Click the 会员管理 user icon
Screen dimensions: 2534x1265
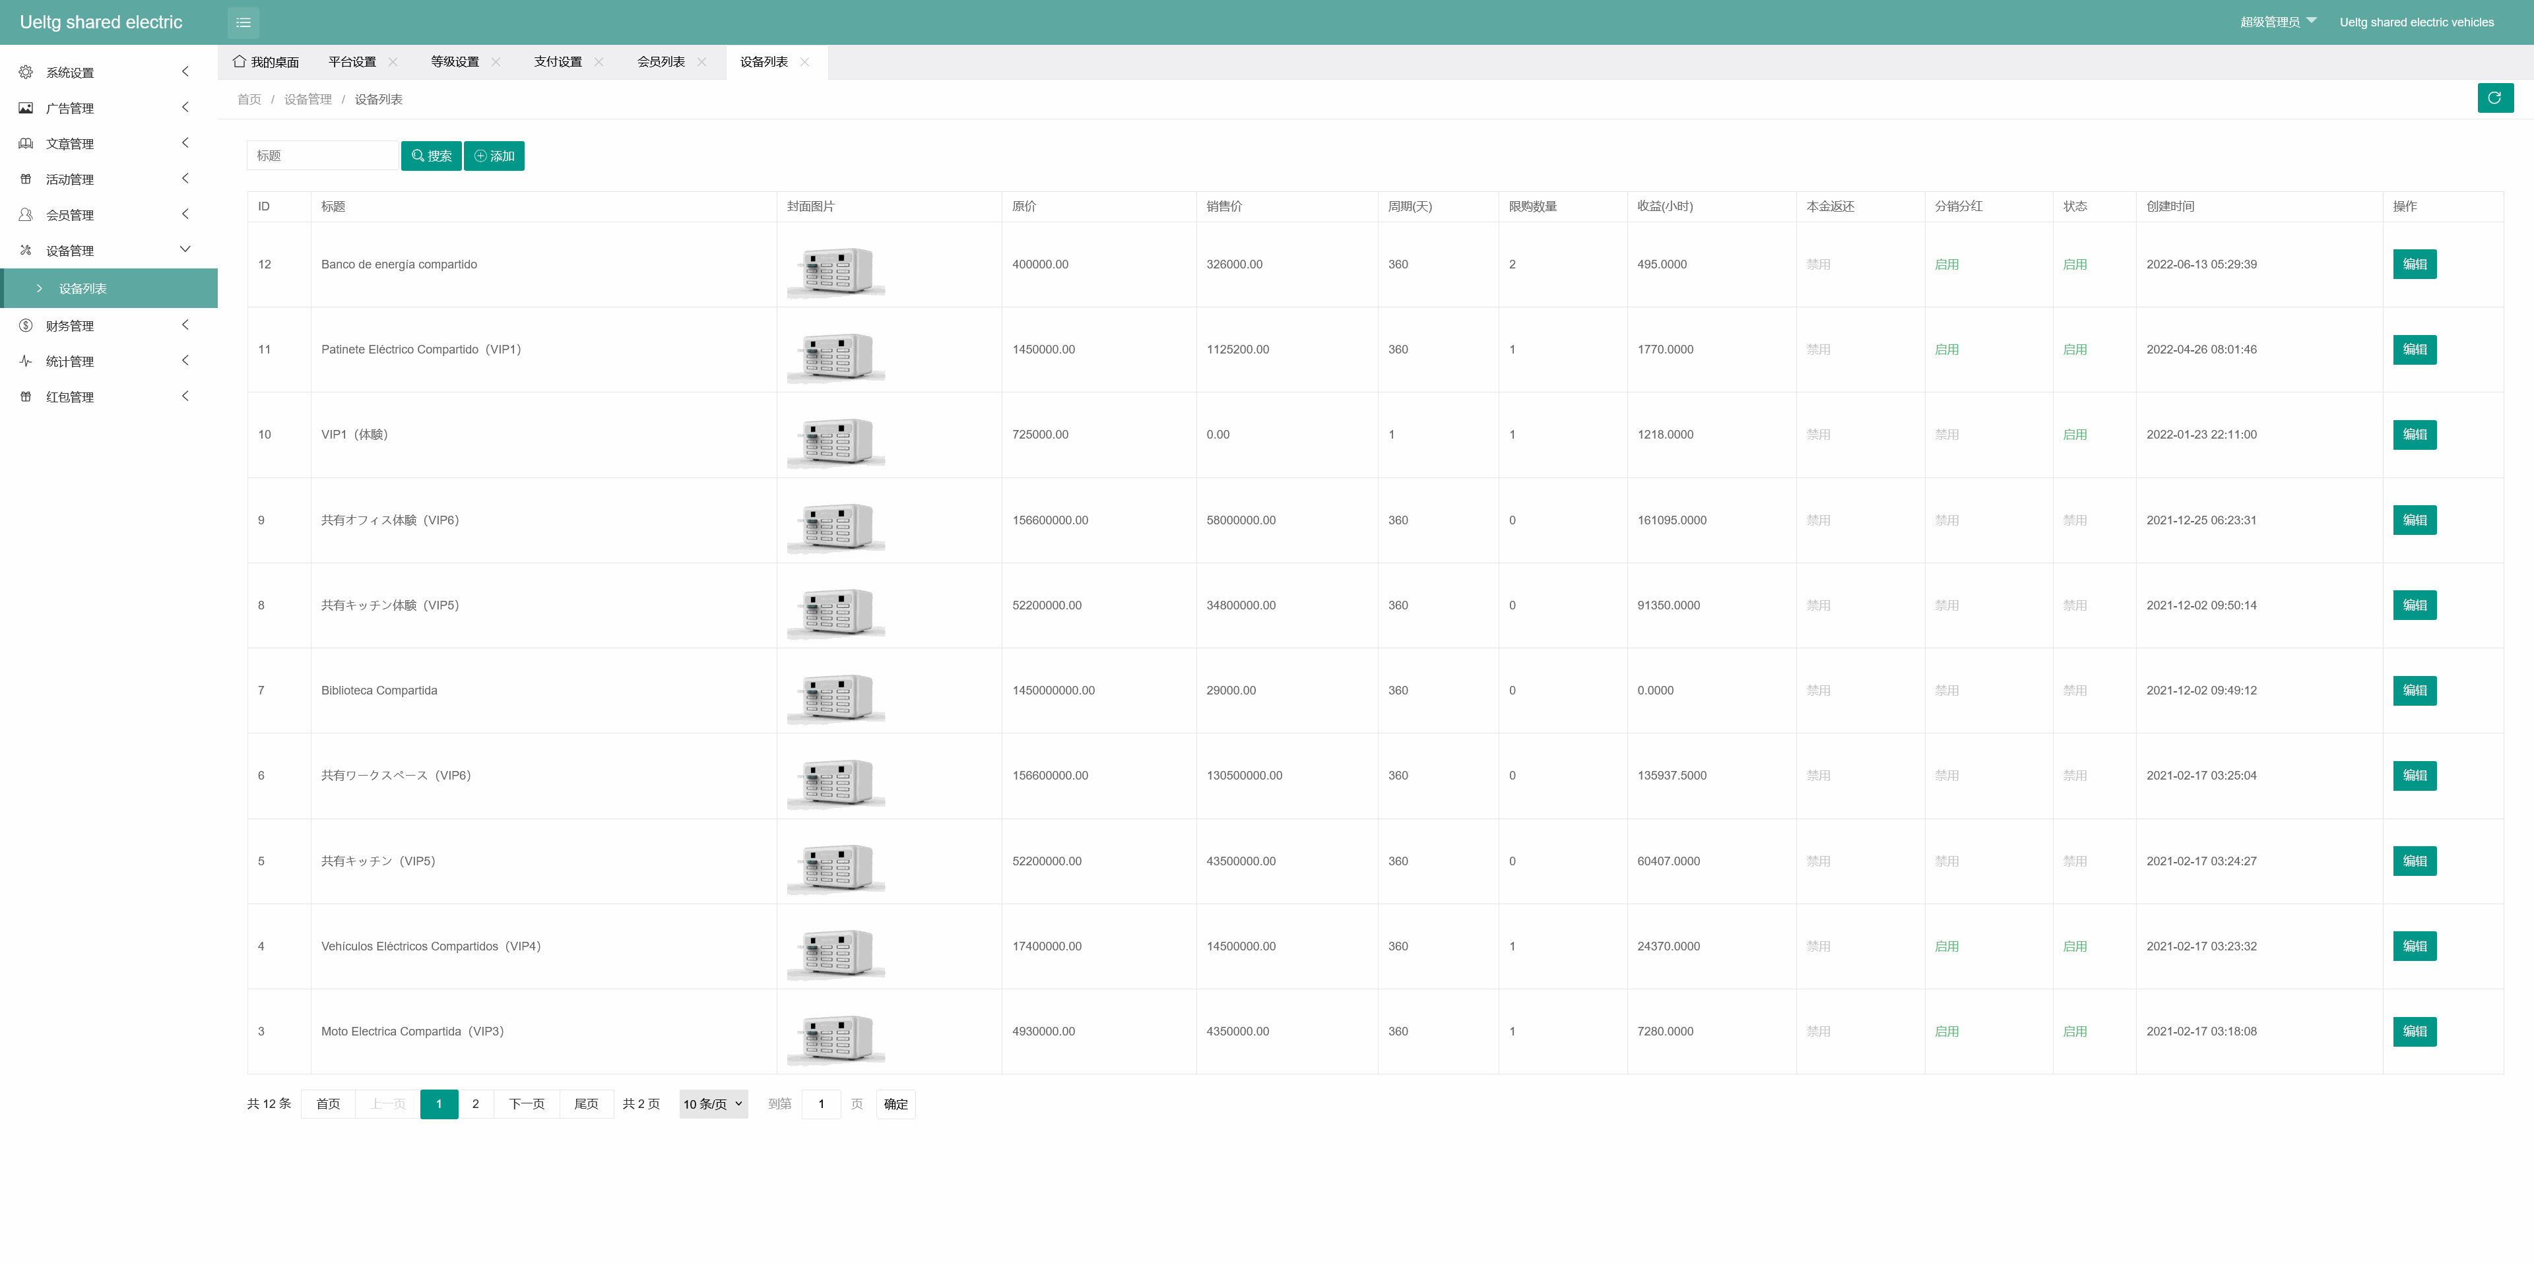tap(26, 214)
